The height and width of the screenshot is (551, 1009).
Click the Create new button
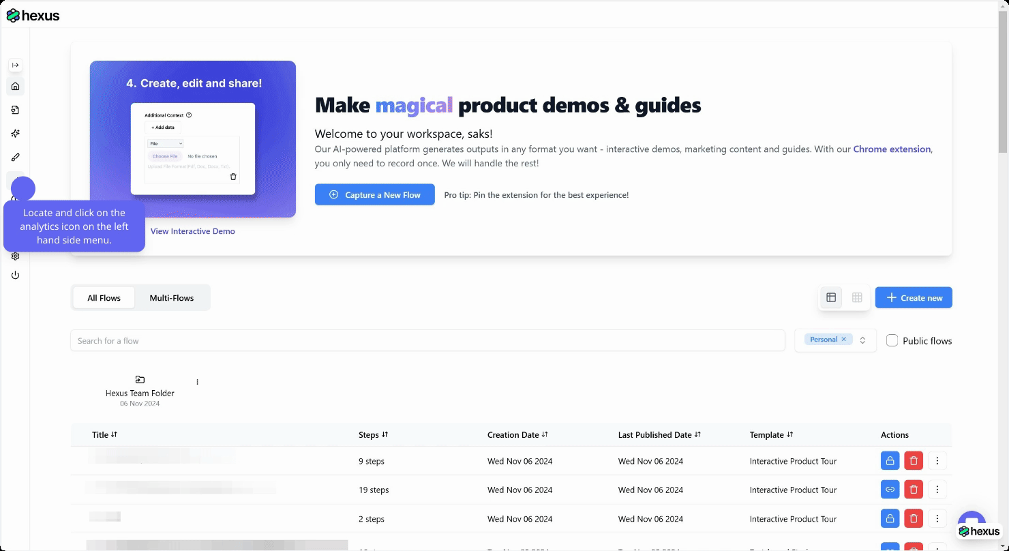[x=914, y=297]
